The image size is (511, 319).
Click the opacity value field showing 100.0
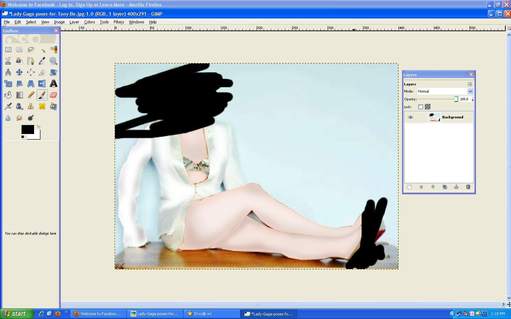[465, 99]
